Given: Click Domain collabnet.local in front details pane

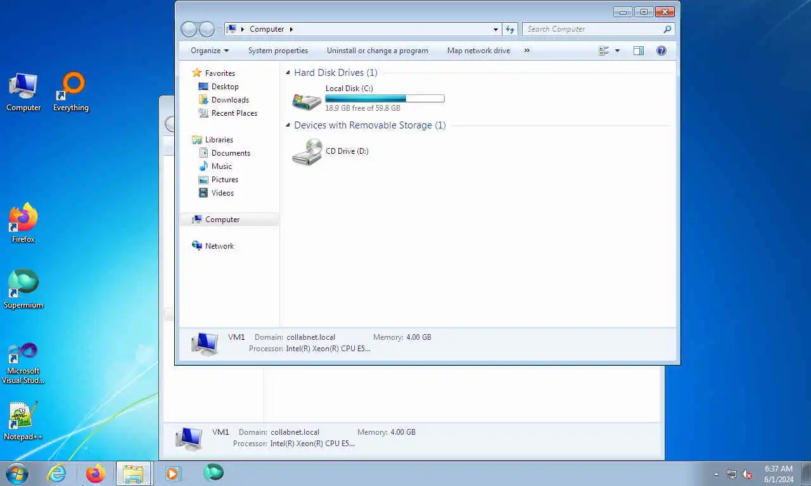Looking at the screenshot, I should click(295, 337).
